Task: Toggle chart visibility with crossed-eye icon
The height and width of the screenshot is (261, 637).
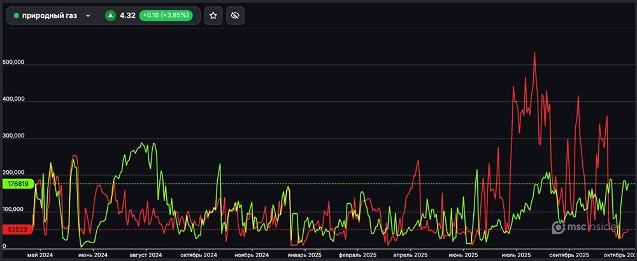Action: (235, 15)
